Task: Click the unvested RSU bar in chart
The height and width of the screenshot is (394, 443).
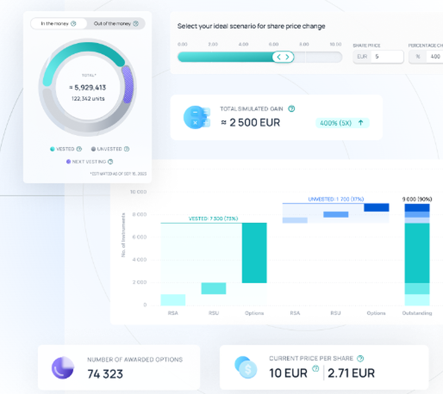Action: (336, 214)
